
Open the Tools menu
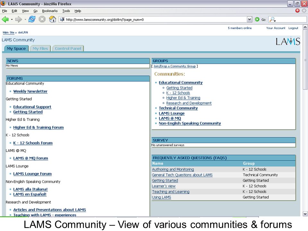point(66,11)
